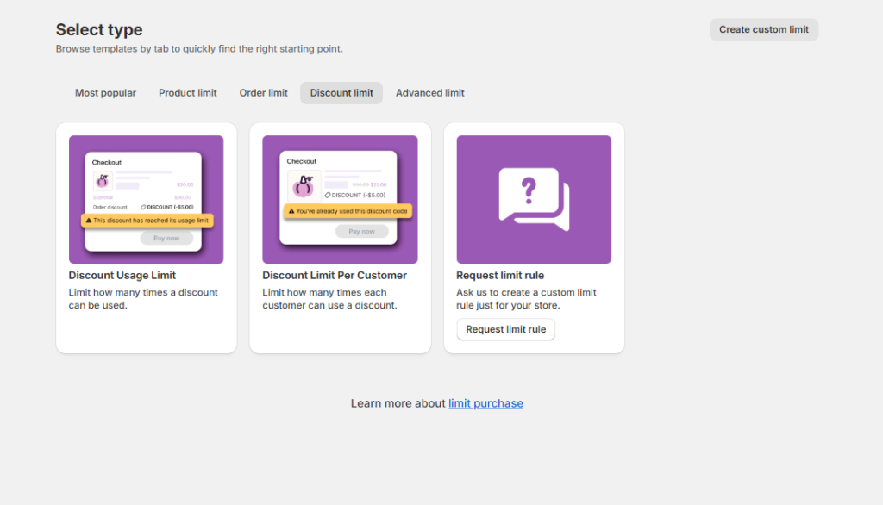
Task: Switch to the Most popular tab
Action: coord(105,93)
